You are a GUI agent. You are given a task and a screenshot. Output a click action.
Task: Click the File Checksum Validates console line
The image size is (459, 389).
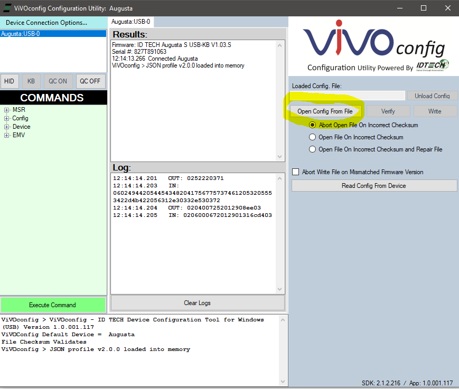point(44,341)
